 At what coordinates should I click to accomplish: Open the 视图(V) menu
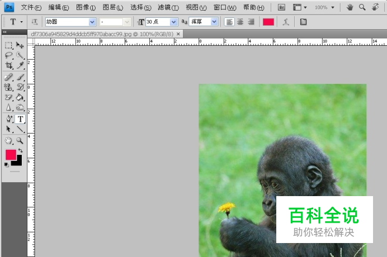pyautogui.click(x=196, y=8)
